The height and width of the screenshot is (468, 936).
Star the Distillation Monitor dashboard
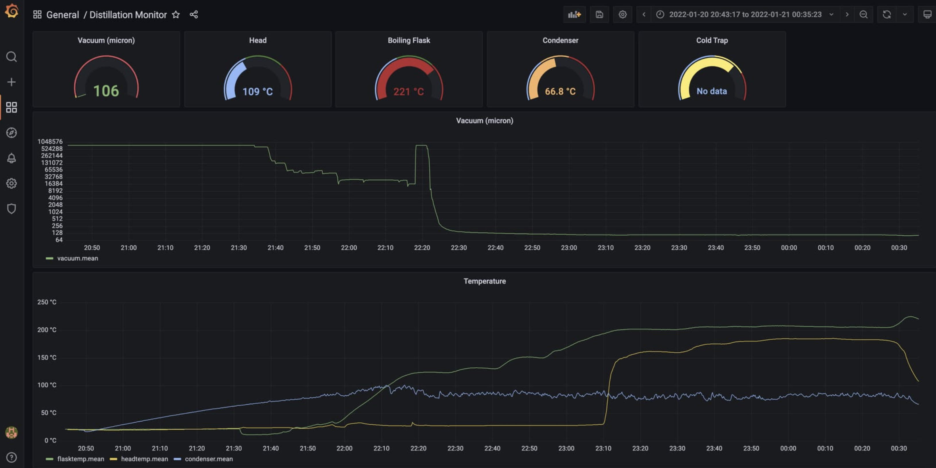point(176,15)
